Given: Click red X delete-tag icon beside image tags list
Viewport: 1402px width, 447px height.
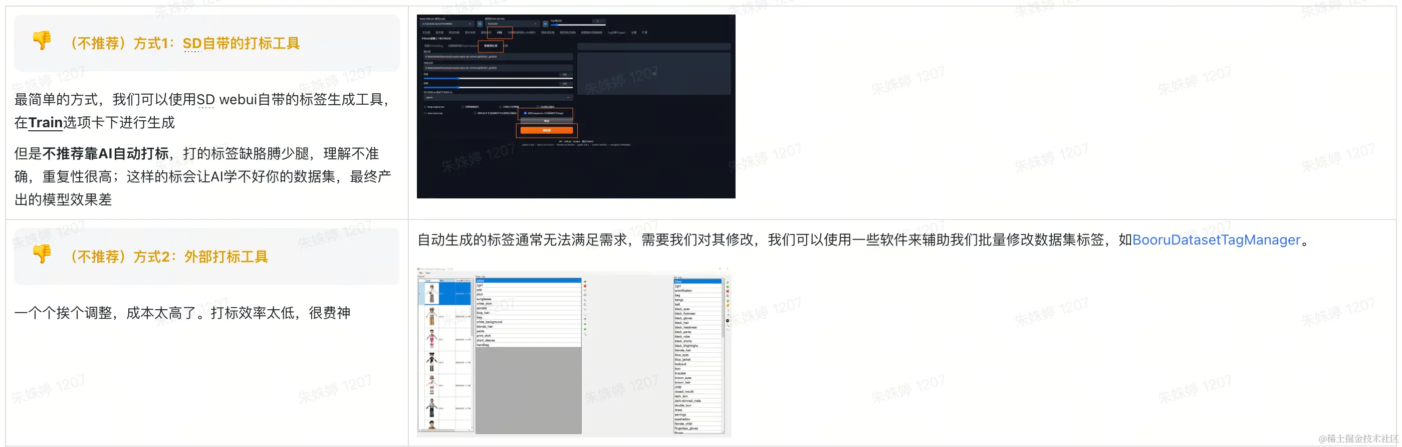Looking at the screenshot, I should 585,286.
